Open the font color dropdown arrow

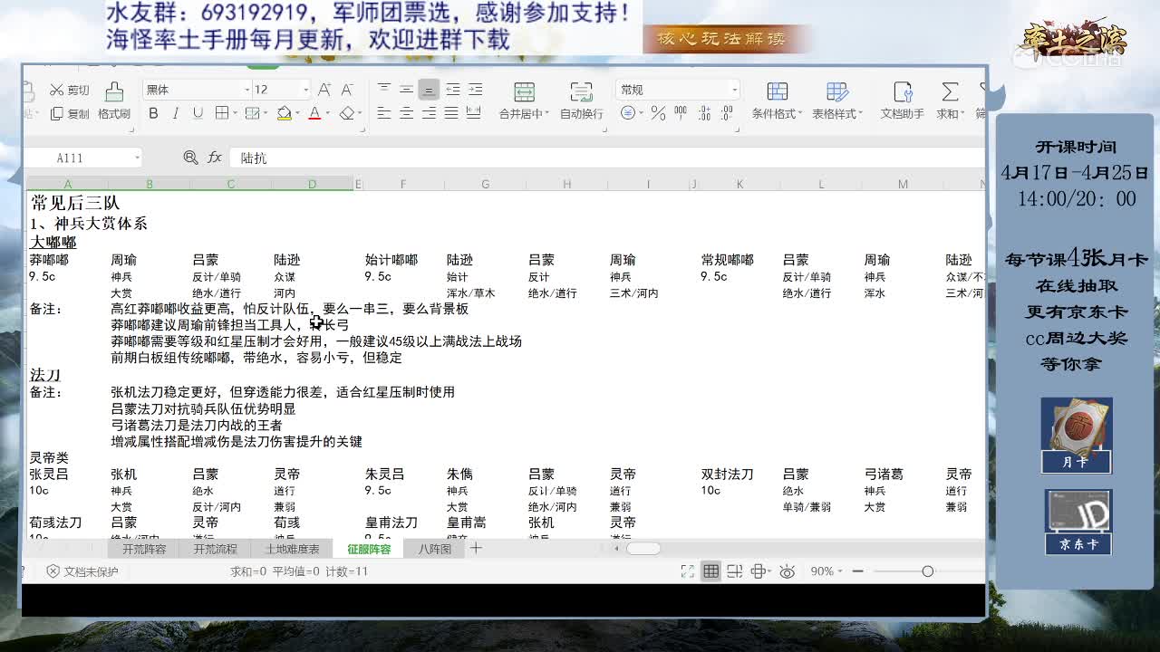point(327,114)
